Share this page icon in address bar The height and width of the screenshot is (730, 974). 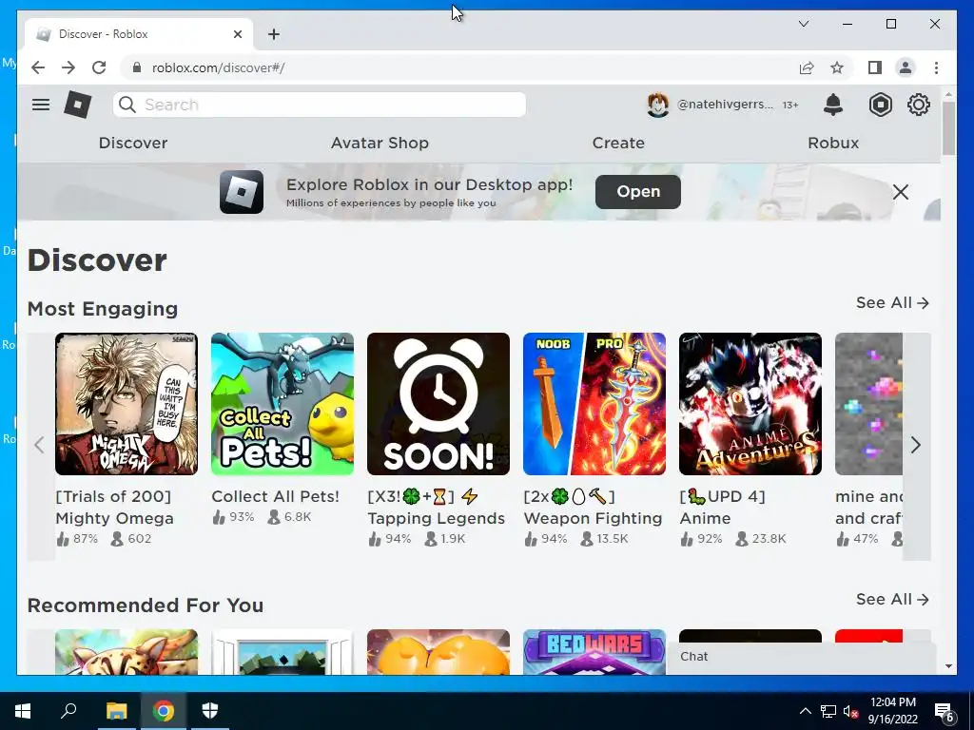click(x=807, y=67)
